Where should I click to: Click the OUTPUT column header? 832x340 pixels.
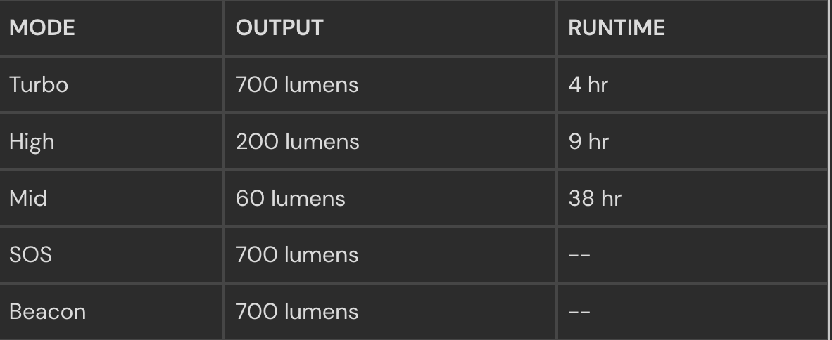(279, 27)
